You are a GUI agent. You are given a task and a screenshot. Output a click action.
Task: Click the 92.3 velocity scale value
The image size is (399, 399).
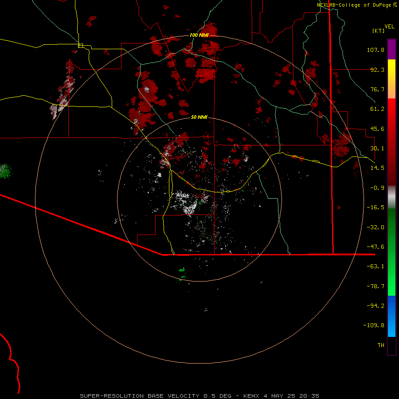(377, 70)
